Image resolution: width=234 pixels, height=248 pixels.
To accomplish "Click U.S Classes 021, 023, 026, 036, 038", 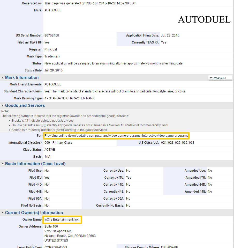I will 178,142.
